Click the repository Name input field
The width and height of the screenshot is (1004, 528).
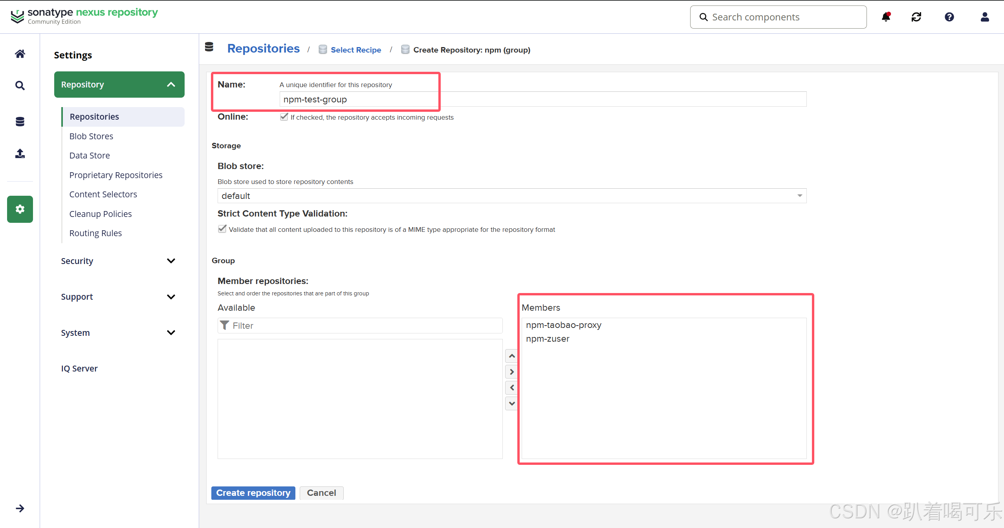543,99
